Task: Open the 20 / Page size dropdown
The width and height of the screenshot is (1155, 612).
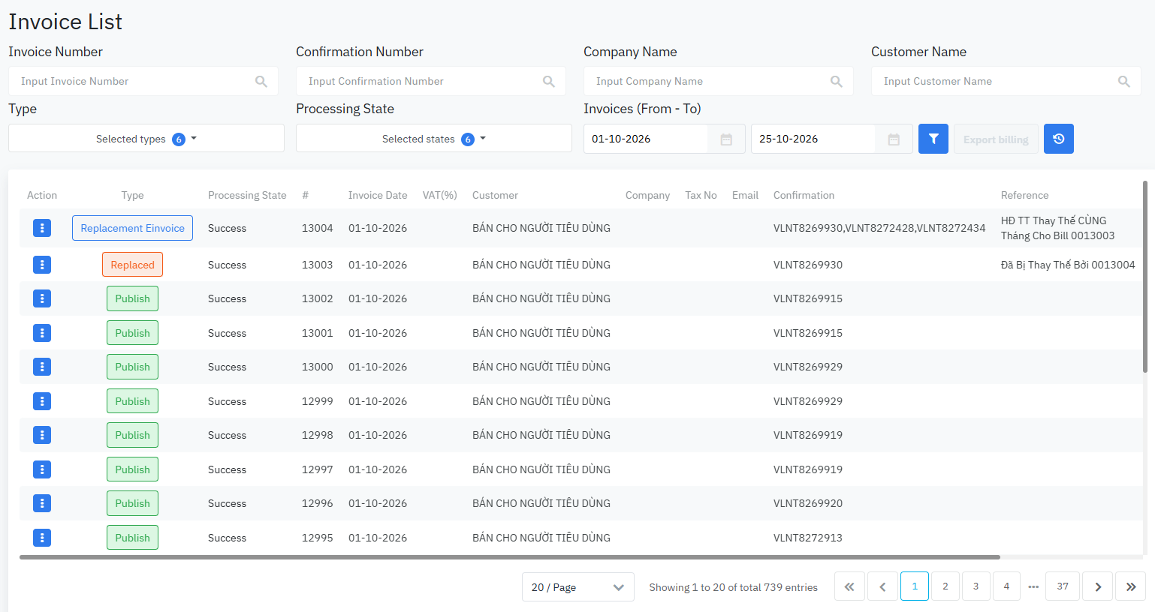Action: coord(578,587)
